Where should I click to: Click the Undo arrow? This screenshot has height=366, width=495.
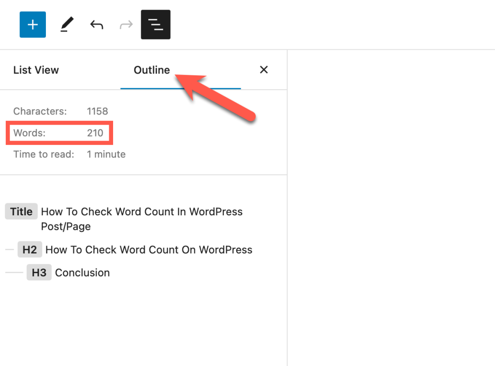(97, 24)
